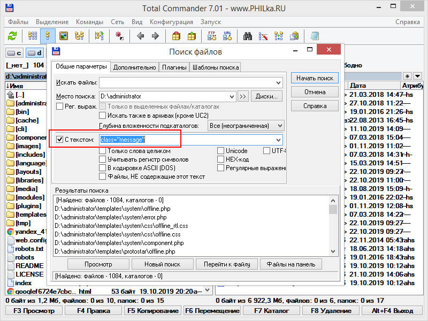Expand the 'С текстом' history dropdown arrow
This screenshot has width=428, height=321.
pyautogui.click(x=278, y=140)
